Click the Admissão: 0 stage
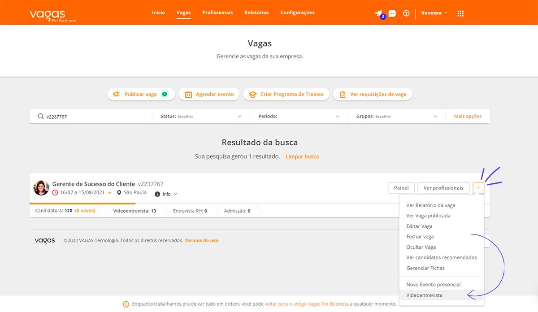The image size is (538, 312). 237,211
